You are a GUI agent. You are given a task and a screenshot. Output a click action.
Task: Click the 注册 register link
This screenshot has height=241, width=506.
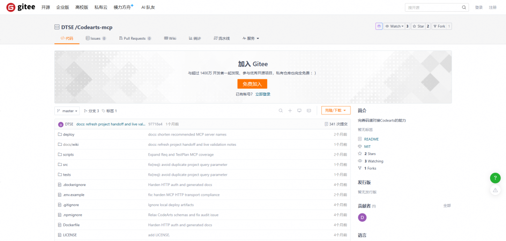point(492,7)
